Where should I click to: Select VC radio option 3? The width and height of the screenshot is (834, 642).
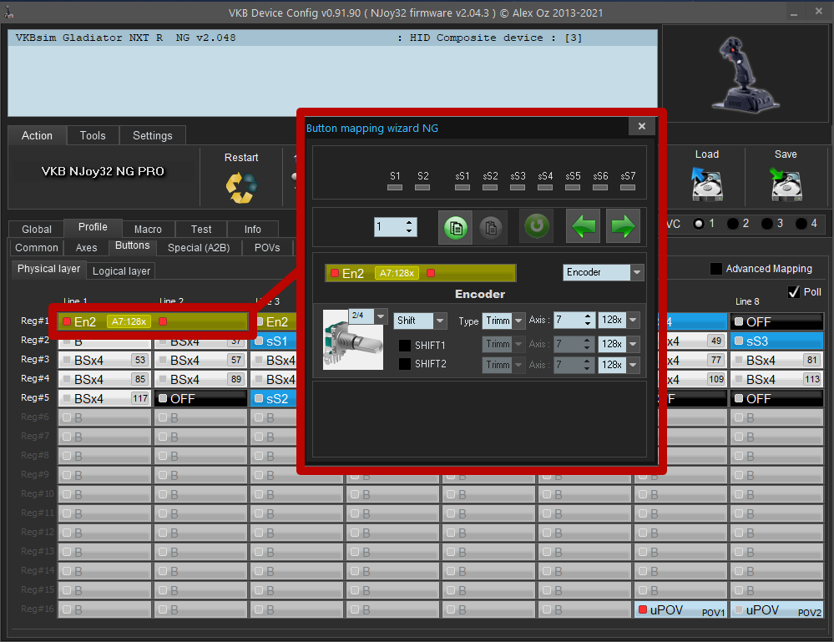767,224
